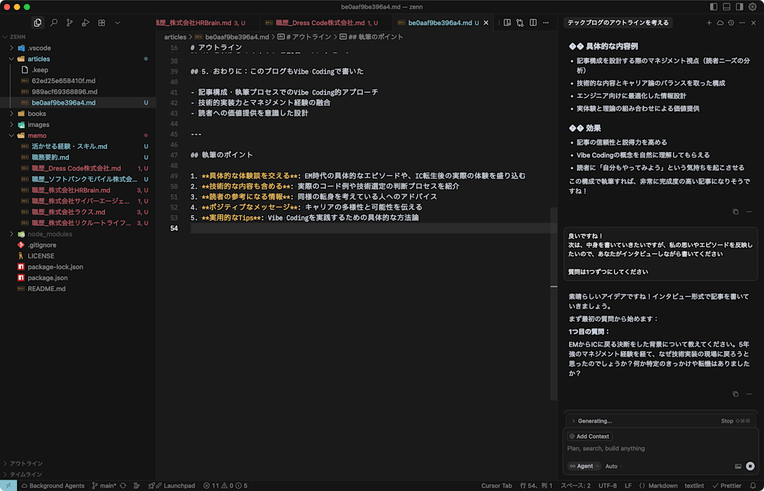Toggle bottom panel layout icon in title bar
Image resolution: width=764 pixels, height=491 pixels.
pyautogui.click(x=726, y=7)
